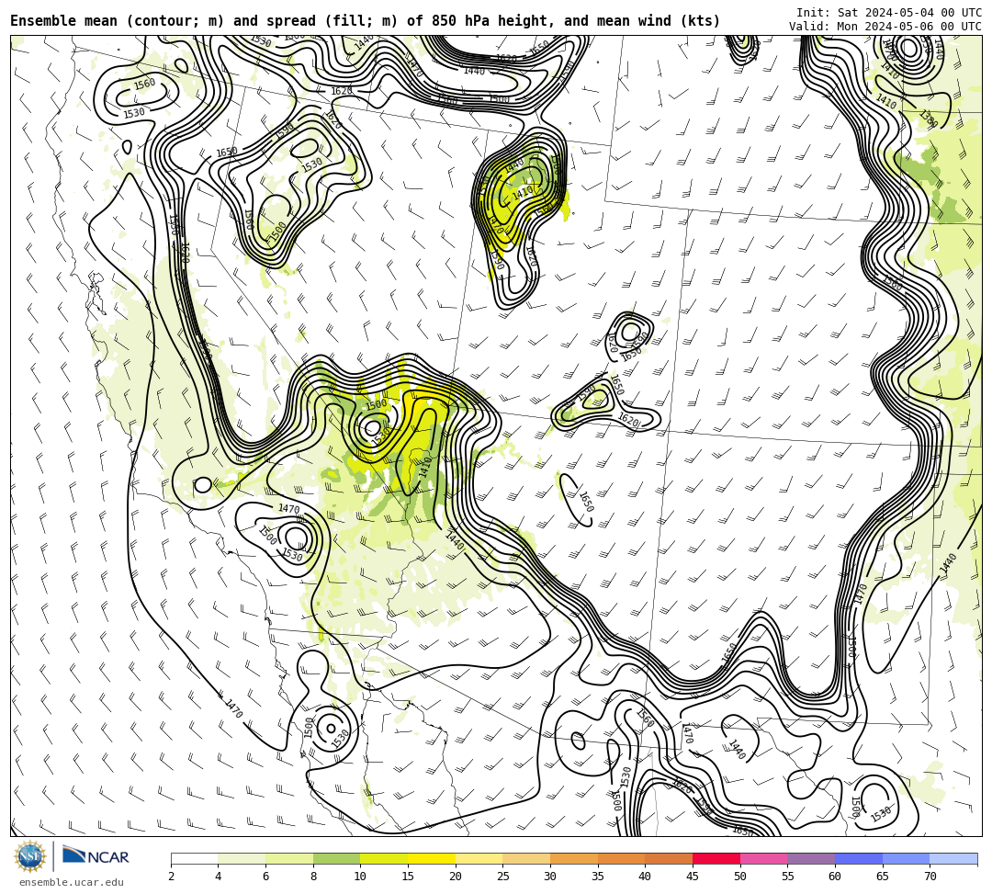Open the ensemble.ucar.edu link text

pyautogui.click(x=72, y=882)
